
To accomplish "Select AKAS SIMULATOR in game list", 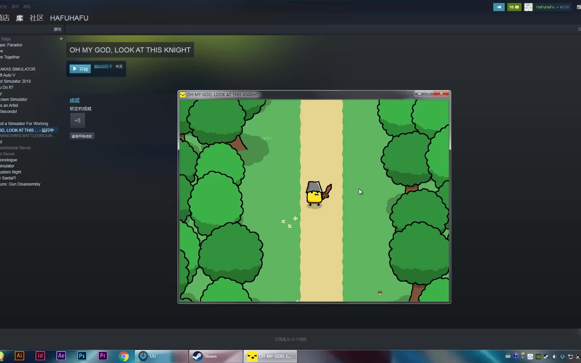I will click(x=17, y=69).
